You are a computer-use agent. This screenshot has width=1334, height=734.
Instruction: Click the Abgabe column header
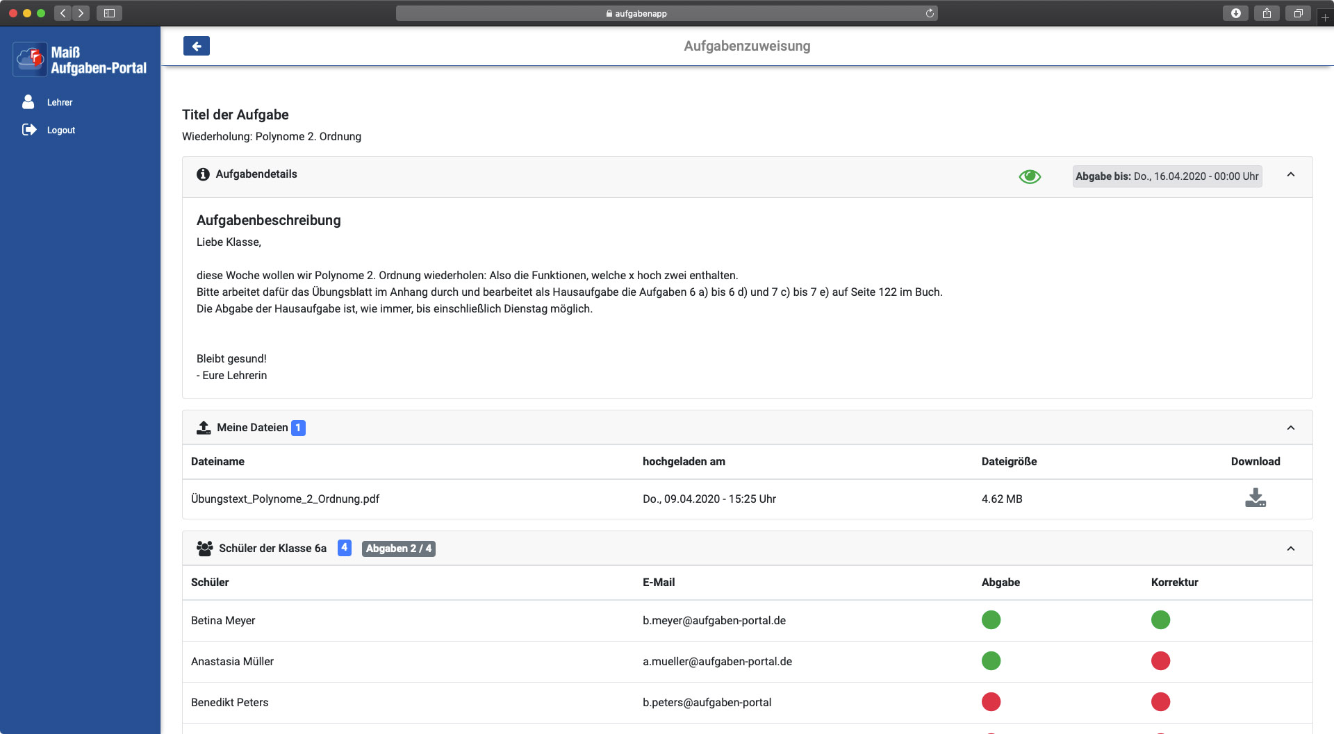tap(1000, 582)
